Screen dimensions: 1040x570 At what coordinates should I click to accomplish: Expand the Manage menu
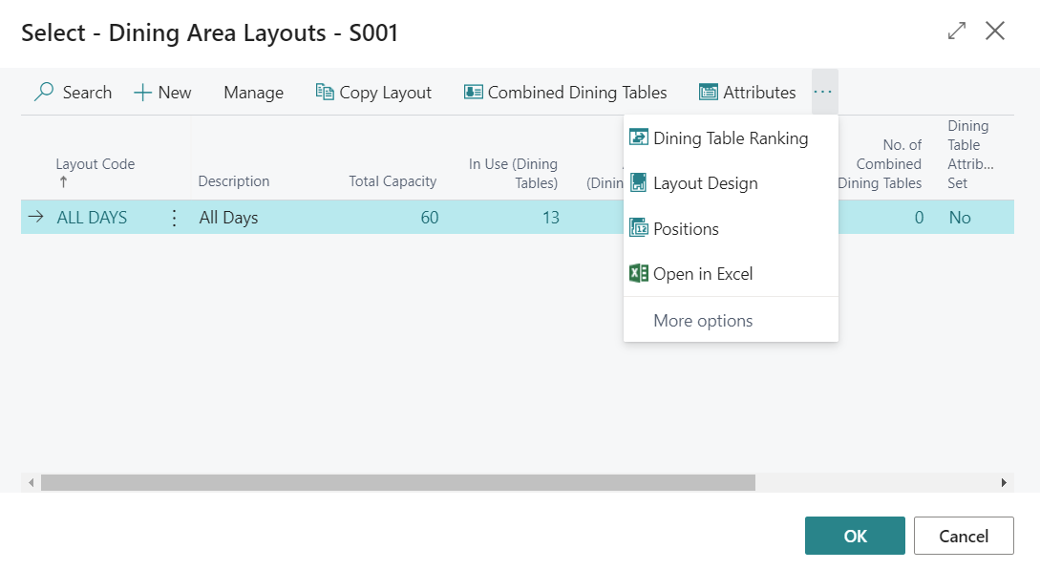(253, 93)
